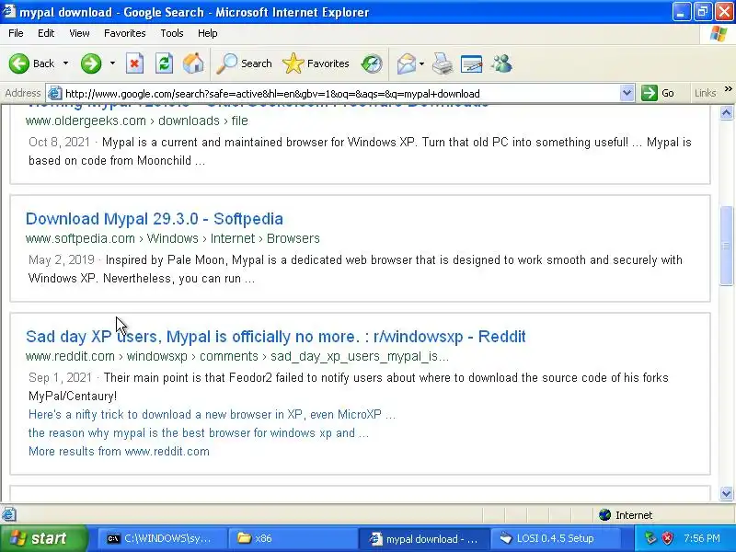The height and width of the screenshot is (552, 736).
Task: Open the View menu
Action: [x=79, y=33]
